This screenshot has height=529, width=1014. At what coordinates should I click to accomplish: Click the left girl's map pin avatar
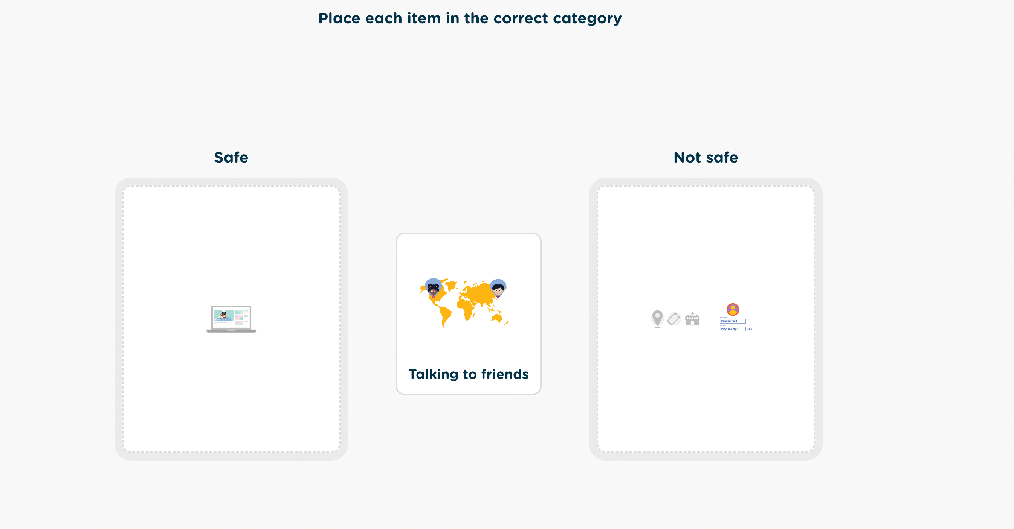tap(433, 288)
